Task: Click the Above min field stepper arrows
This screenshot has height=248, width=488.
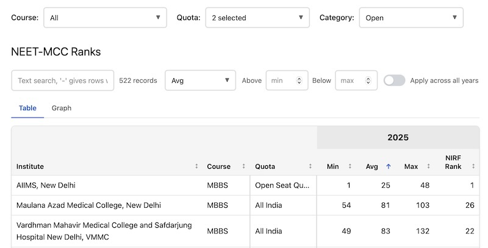Action: click(299, 80)
